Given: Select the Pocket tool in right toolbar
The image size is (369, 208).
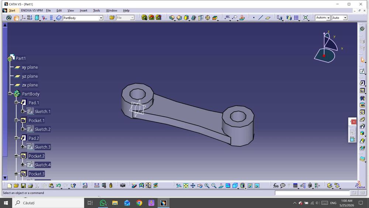Looking at the screenshot, I should click(x=362, y=91).
